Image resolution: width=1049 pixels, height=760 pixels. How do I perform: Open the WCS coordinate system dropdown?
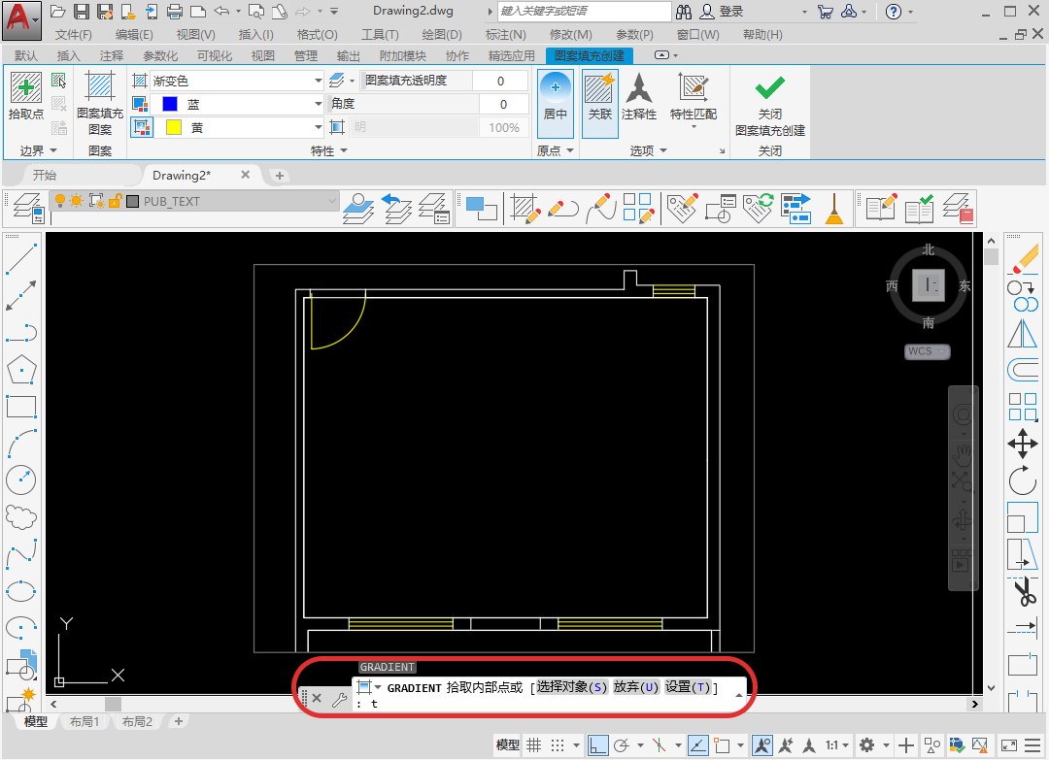pos(928,351)
